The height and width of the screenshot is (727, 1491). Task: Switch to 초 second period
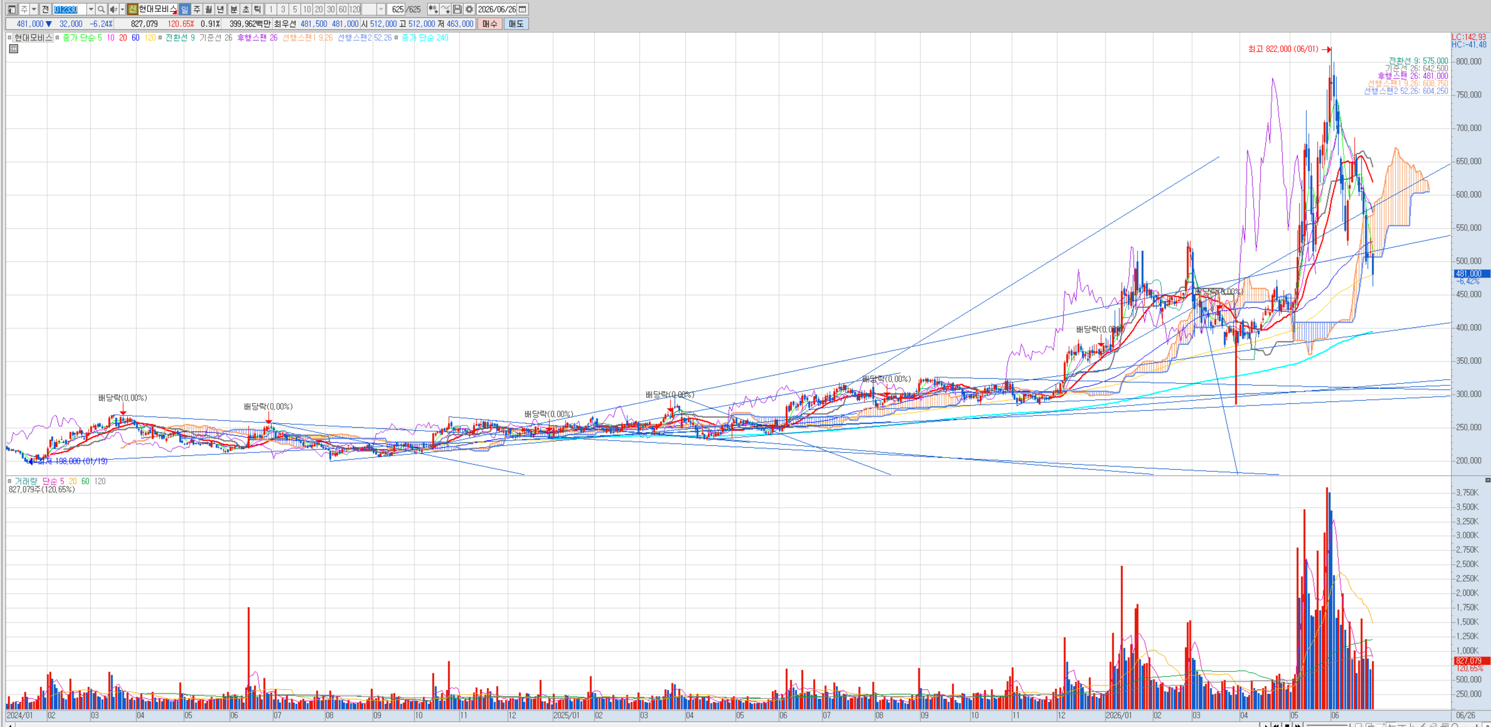tap(246, 9)
